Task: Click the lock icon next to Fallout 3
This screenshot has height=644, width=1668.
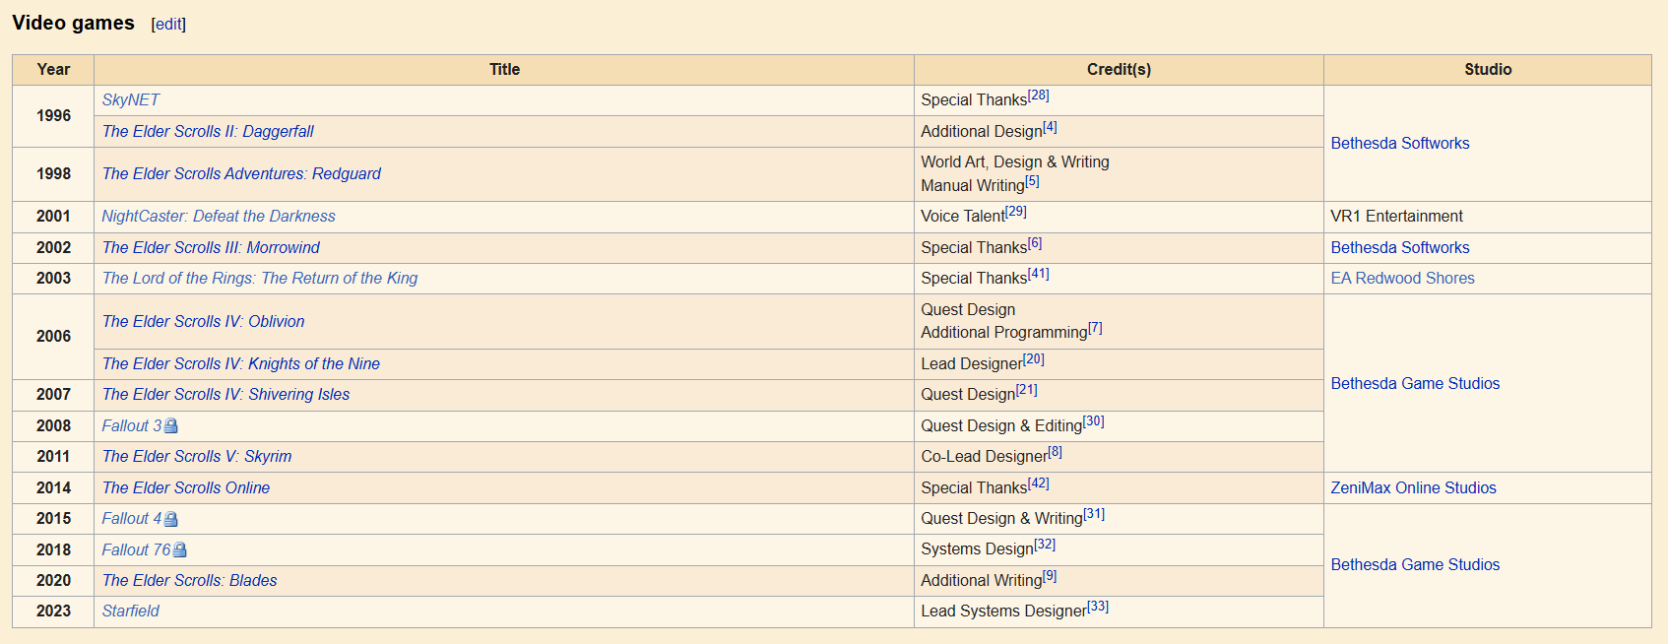Action: [x=171, y=426]
